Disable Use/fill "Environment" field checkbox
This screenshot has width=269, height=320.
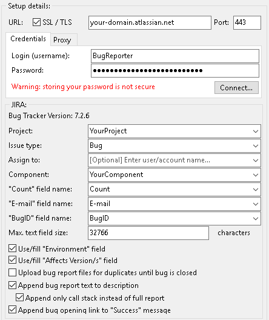(x=13, y=248)
